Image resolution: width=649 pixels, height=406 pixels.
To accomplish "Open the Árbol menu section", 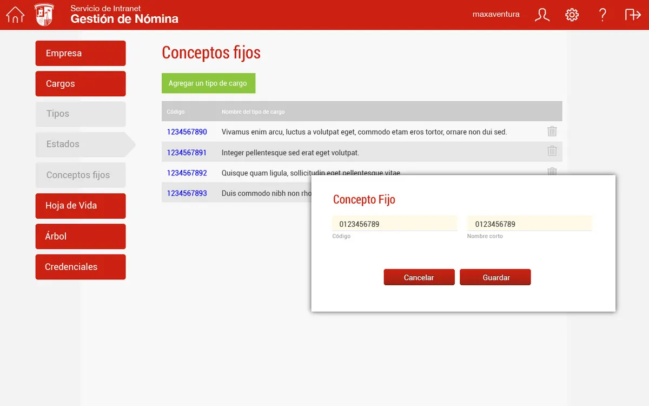I will (81, 236).
